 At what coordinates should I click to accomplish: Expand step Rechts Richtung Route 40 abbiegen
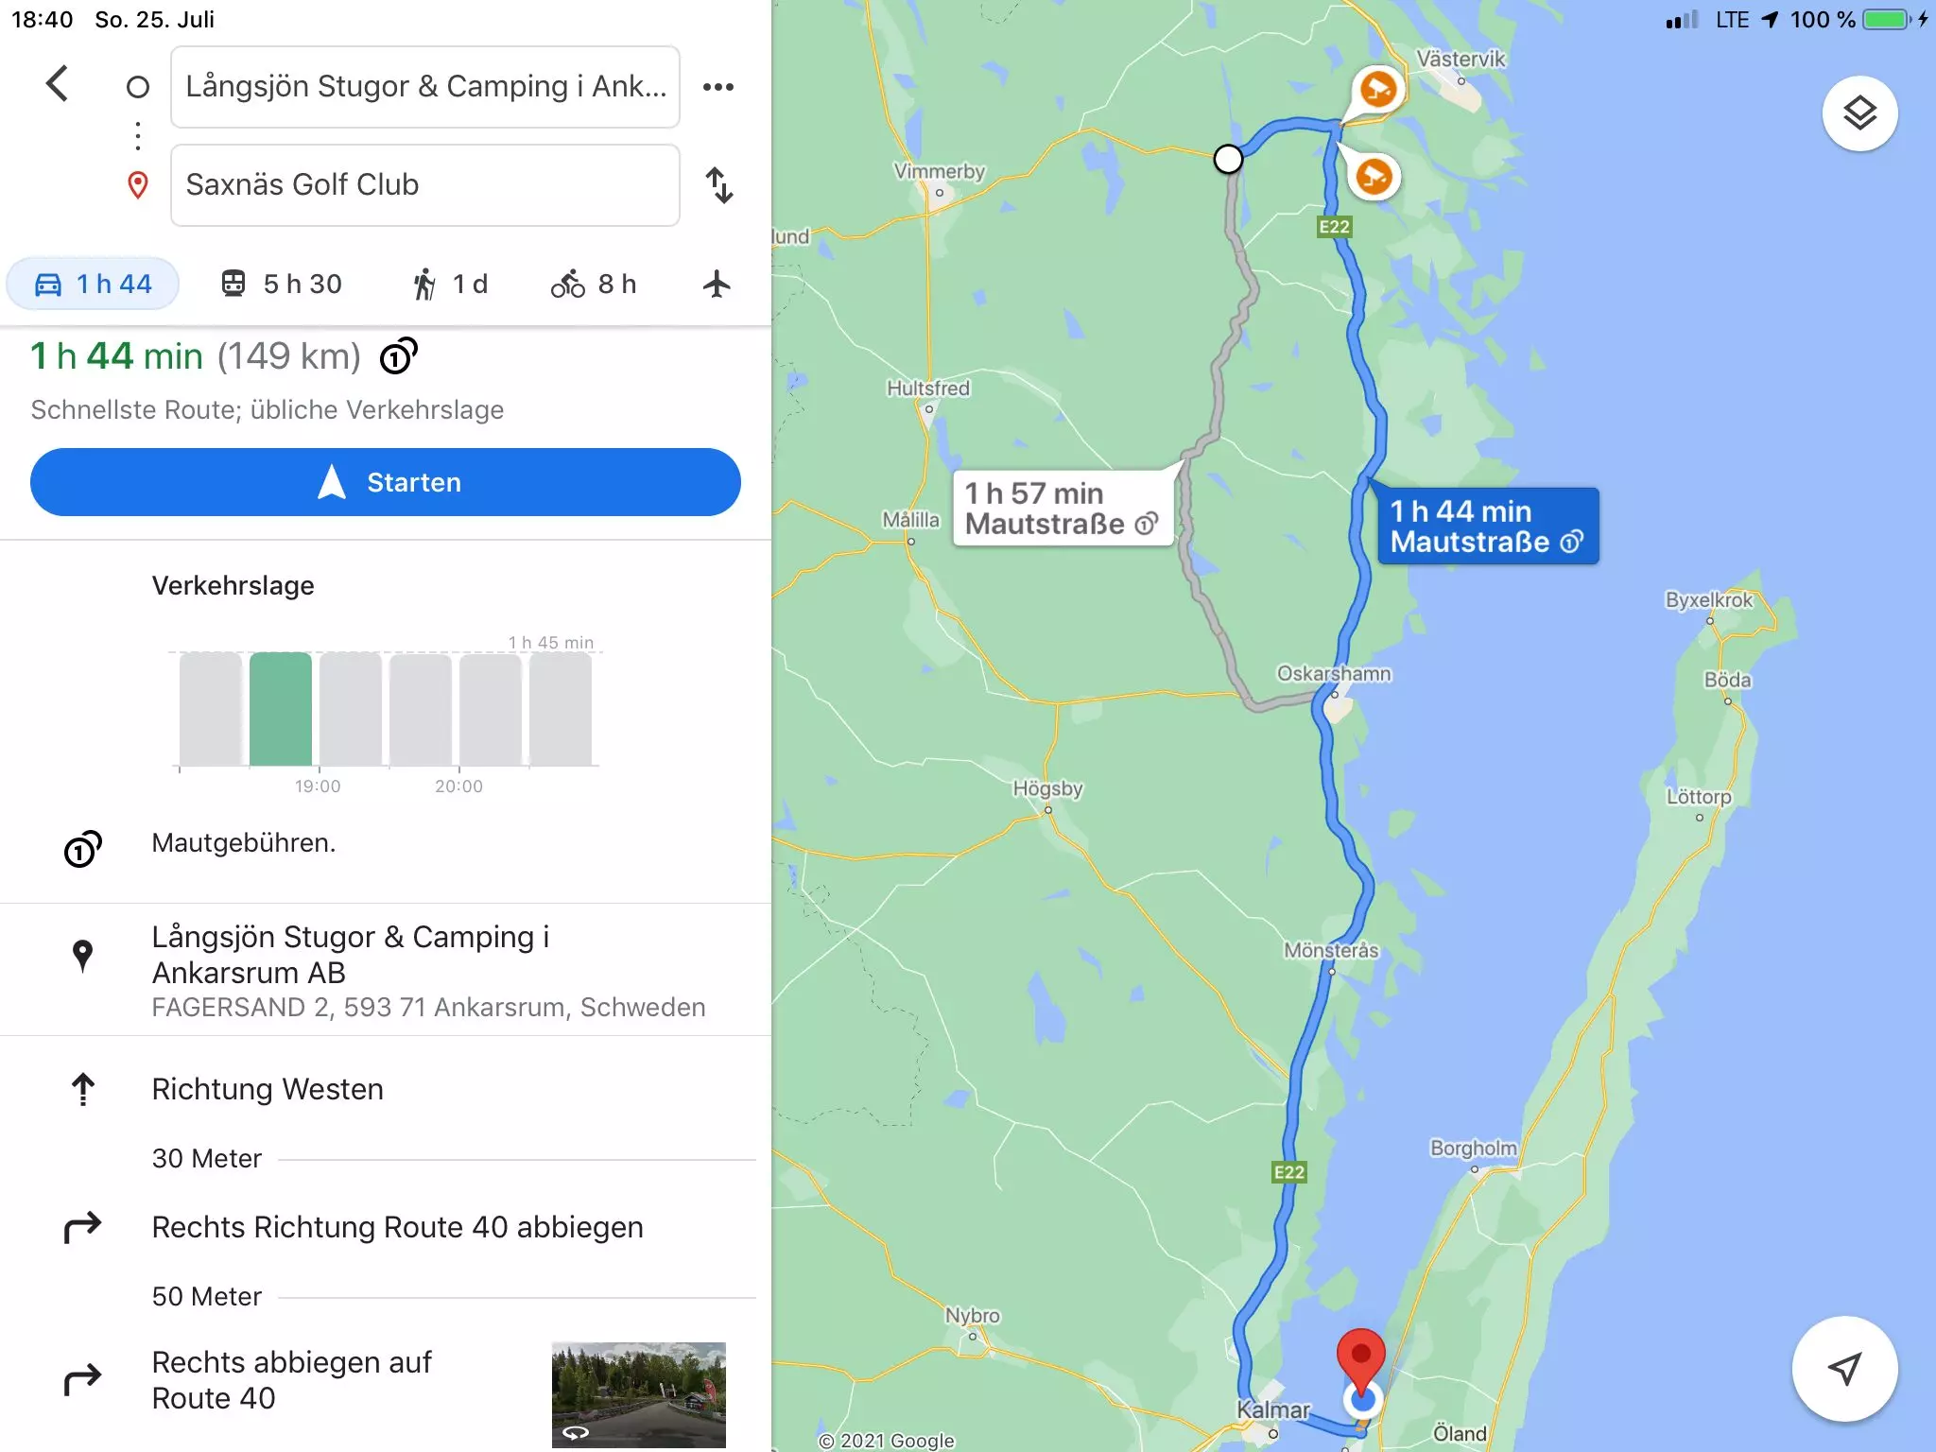[x=397, y=1227]
